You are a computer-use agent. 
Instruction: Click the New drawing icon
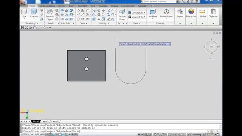(35, 28)
